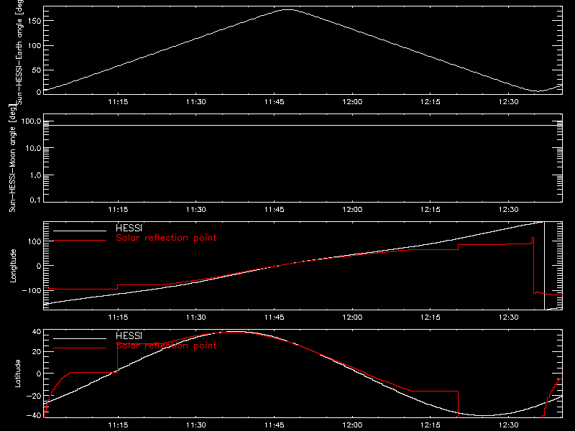Click 20 tick on Latitude axis
The width and height of the screenshot is (575, 431).
pos(37,352)
